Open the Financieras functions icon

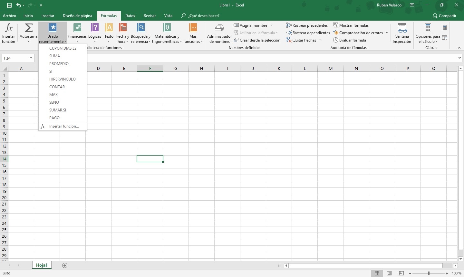77,28
